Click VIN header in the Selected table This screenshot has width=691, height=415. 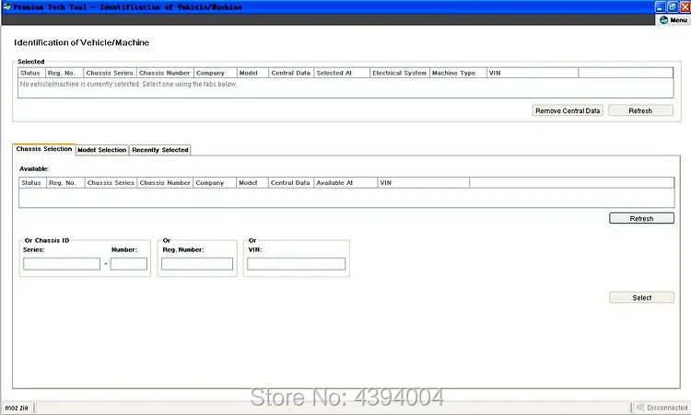pos(533,73)
